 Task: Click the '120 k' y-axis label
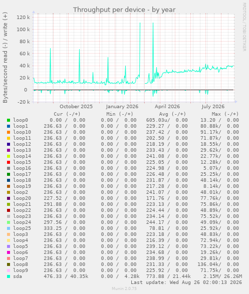click(23, 17)
